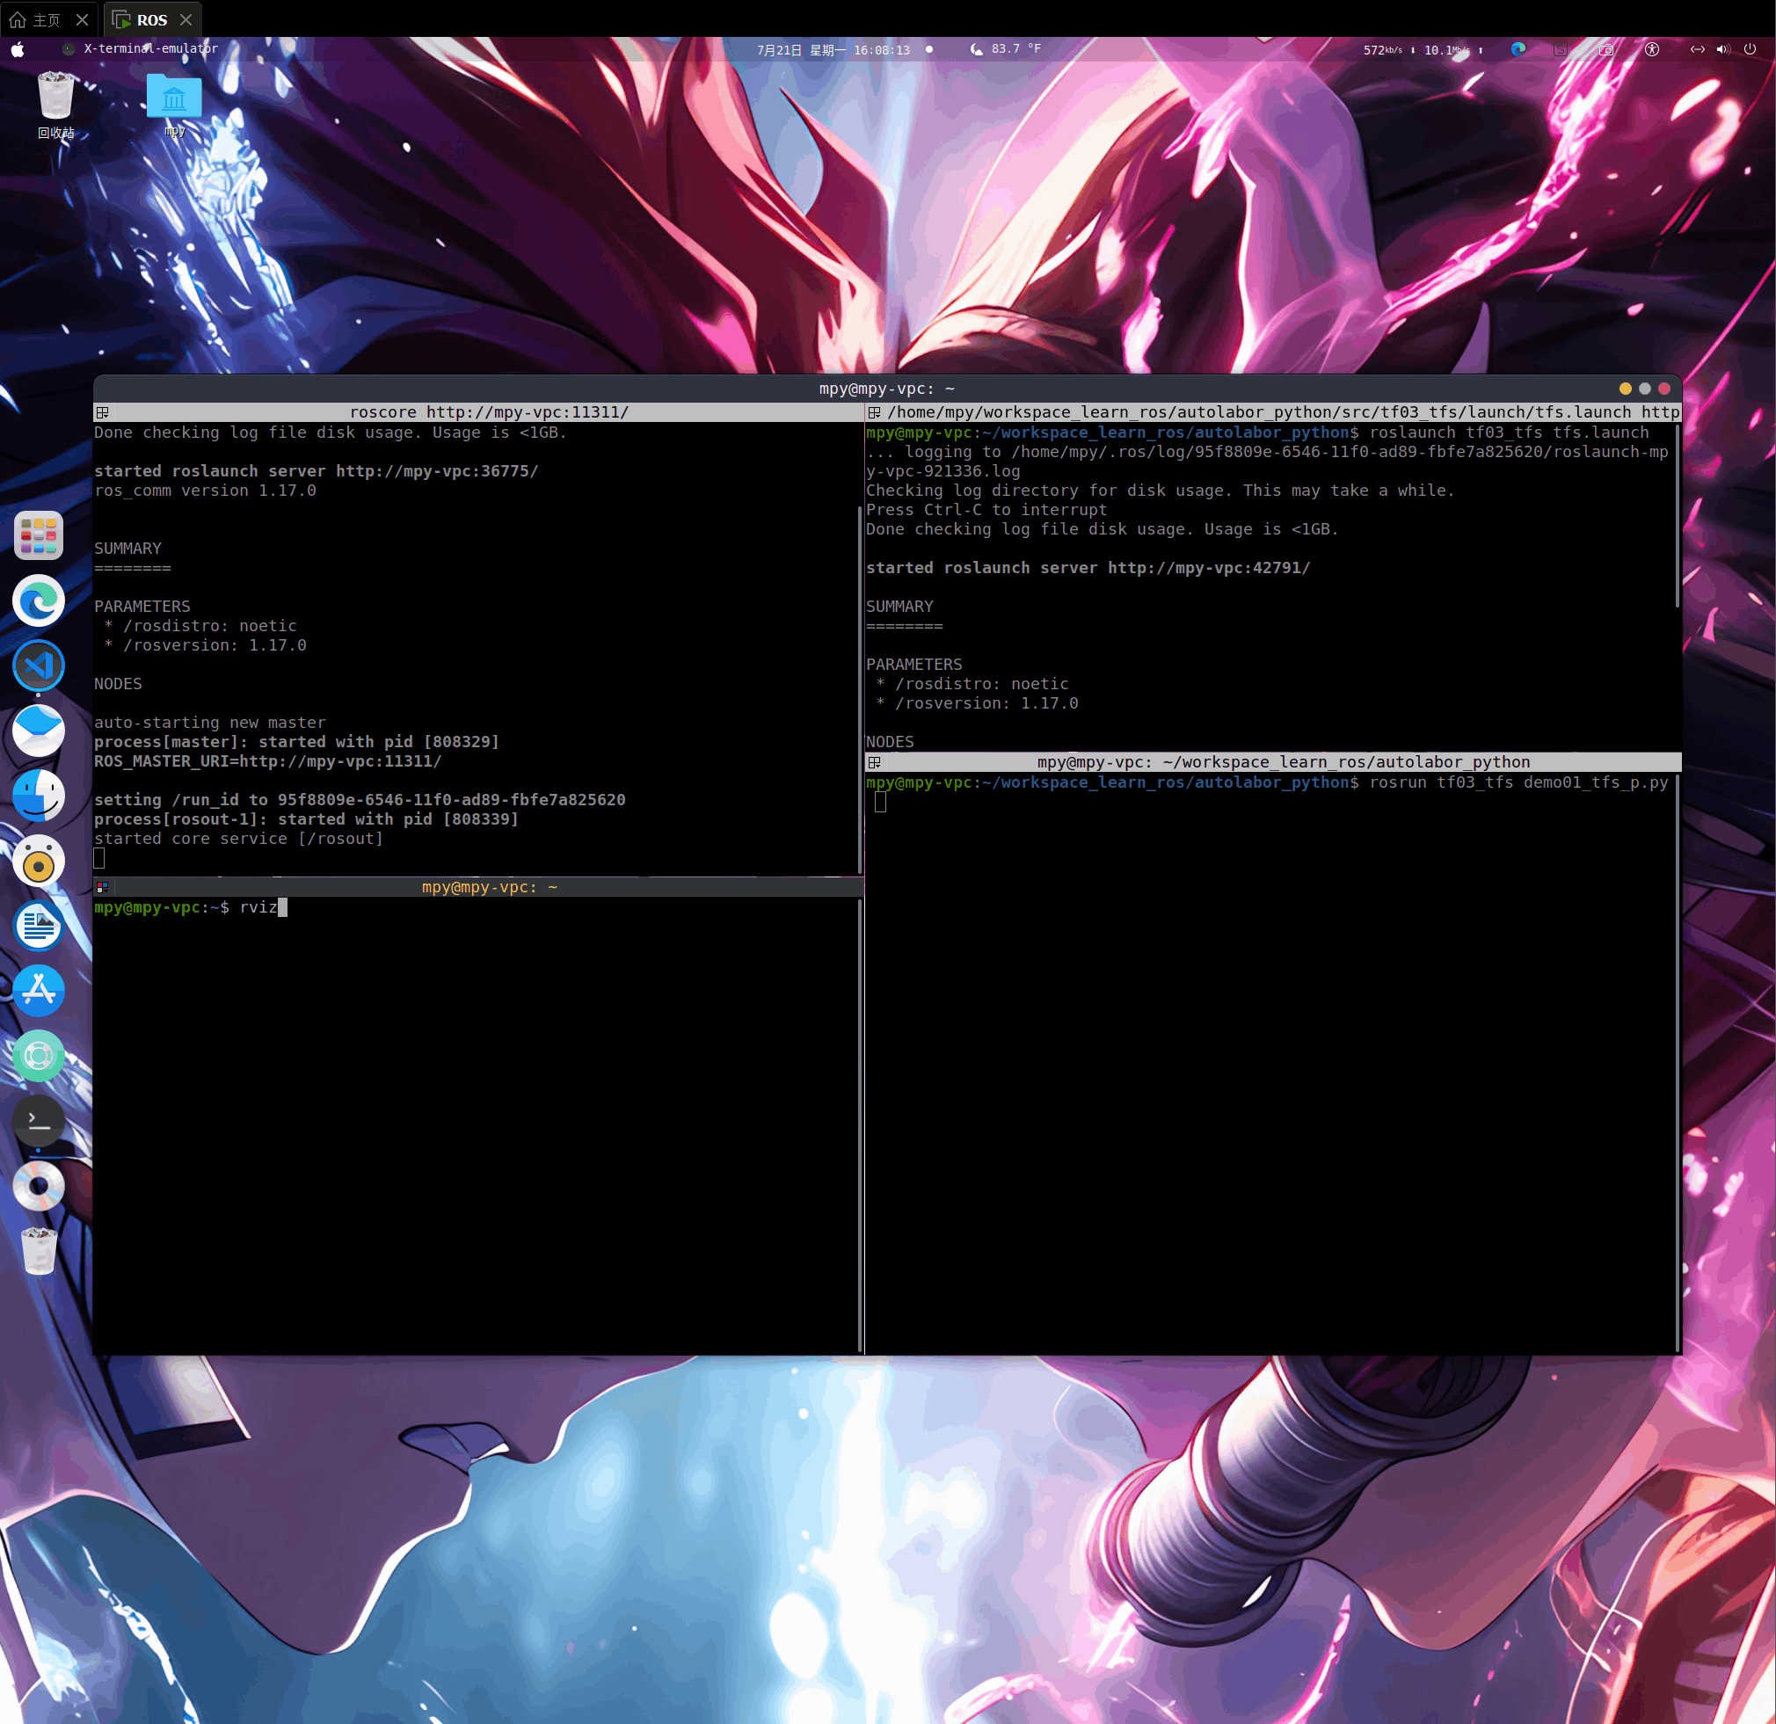Click the accessibility icon in top bar
The image size is (1776, 1724).
[x=1652, y=50]
